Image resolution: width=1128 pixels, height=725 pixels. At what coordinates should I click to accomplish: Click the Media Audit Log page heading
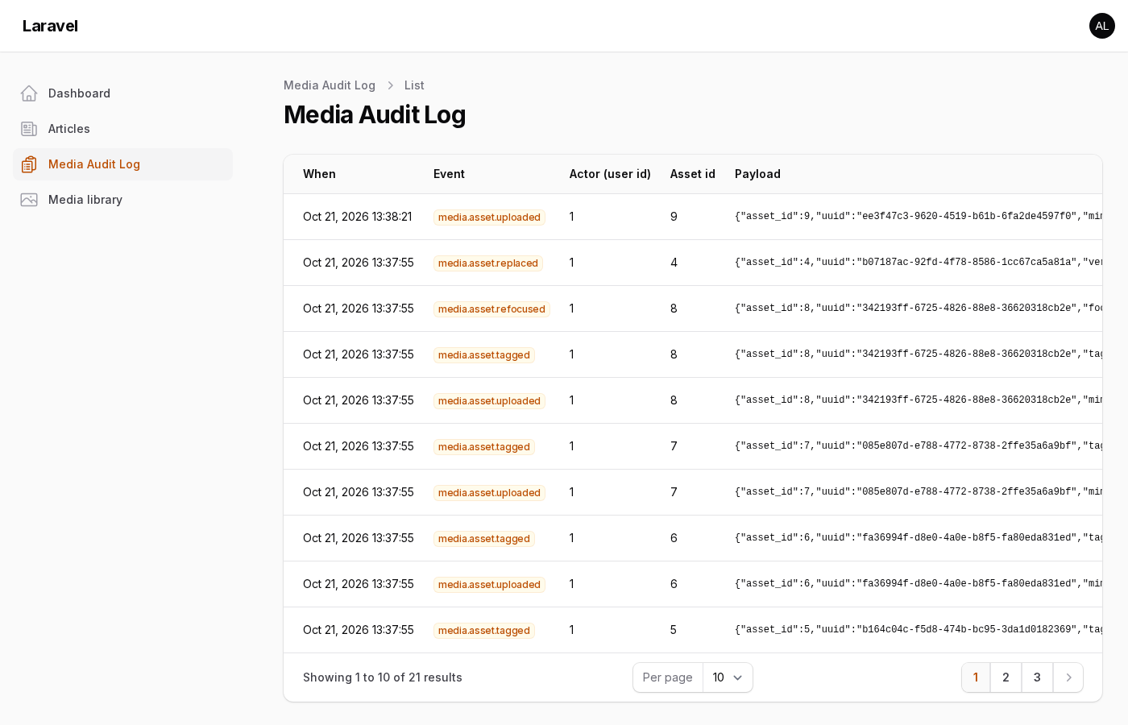375,114
